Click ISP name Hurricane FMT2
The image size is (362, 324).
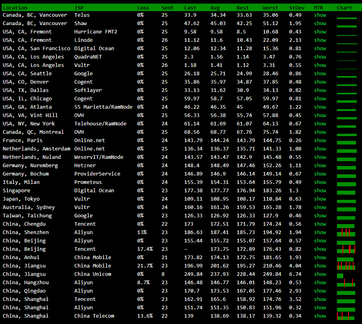coord(95,31)
